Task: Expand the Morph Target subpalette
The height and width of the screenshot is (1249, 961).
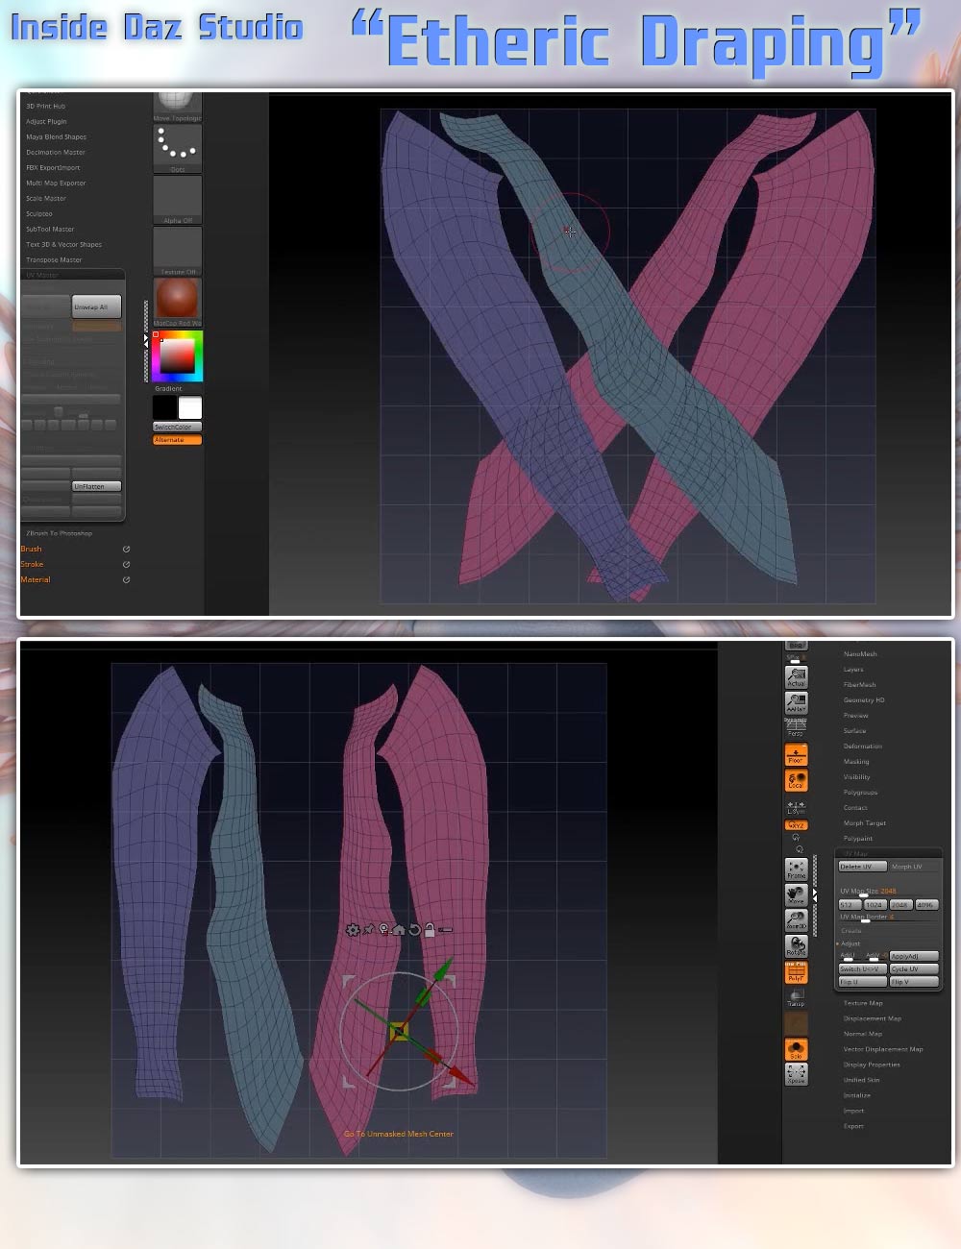Action: pos(865,823)
